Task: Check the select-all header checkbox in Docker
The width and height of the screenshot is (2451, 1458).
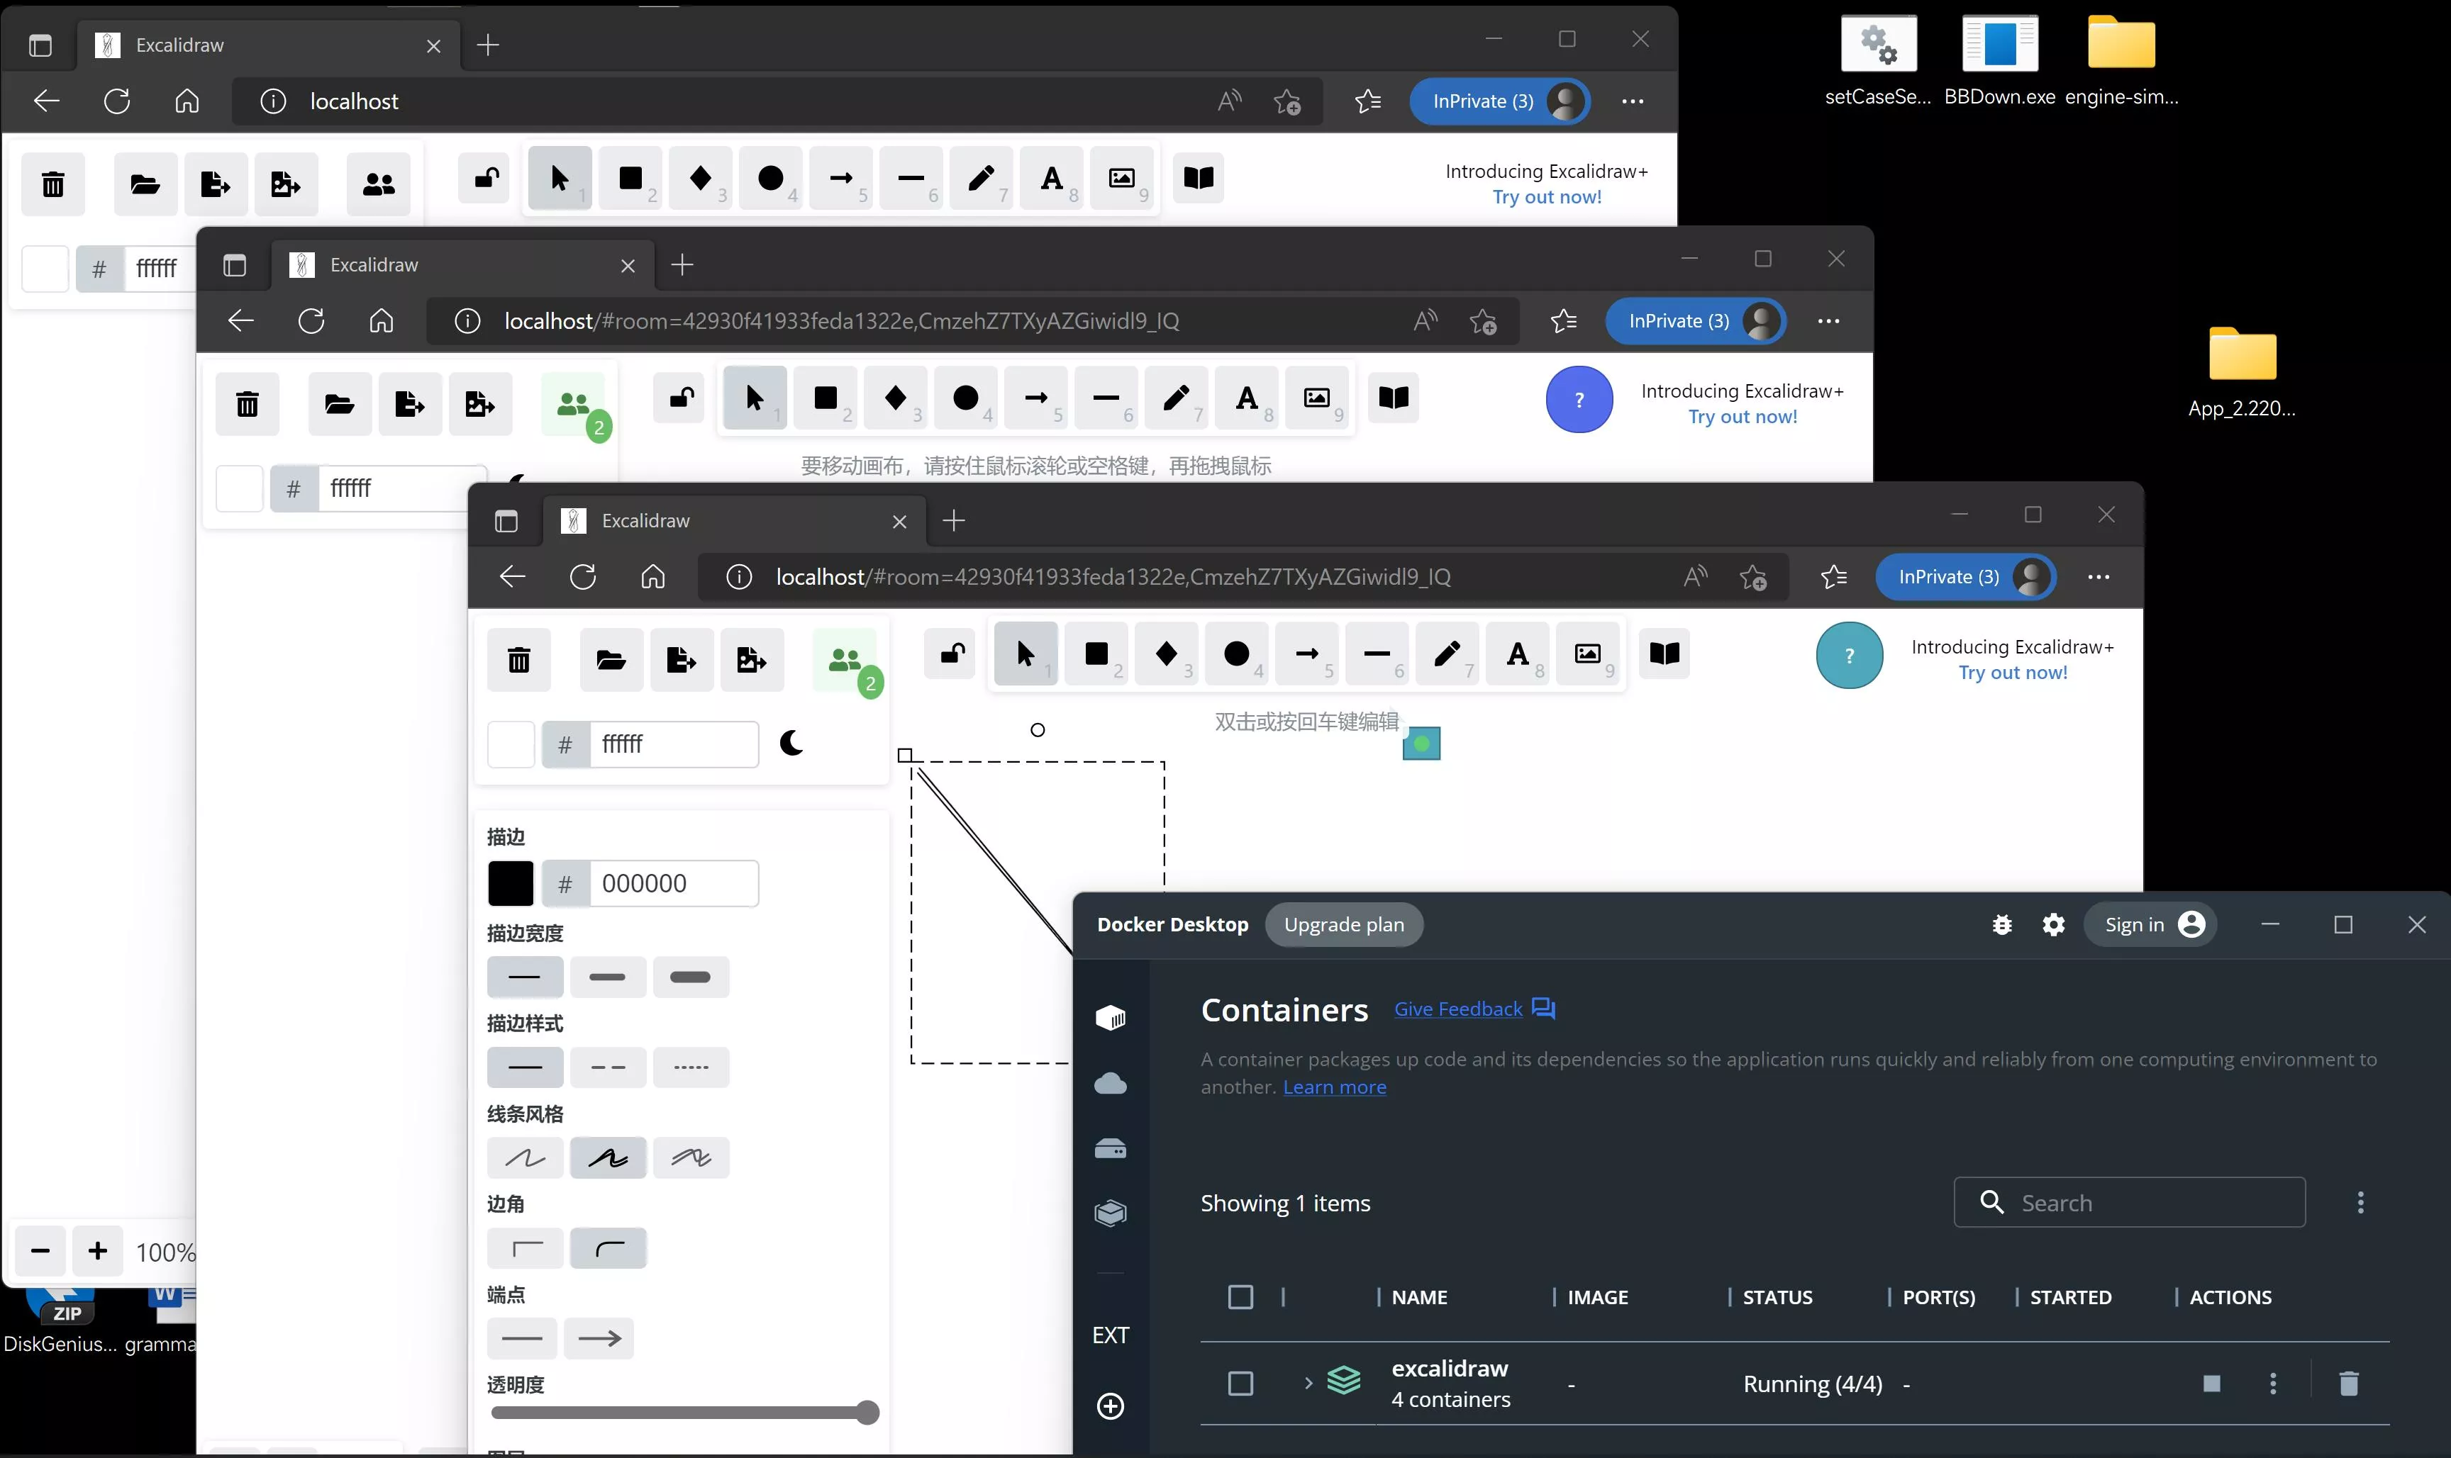Action: [x=1240, y=1297]
